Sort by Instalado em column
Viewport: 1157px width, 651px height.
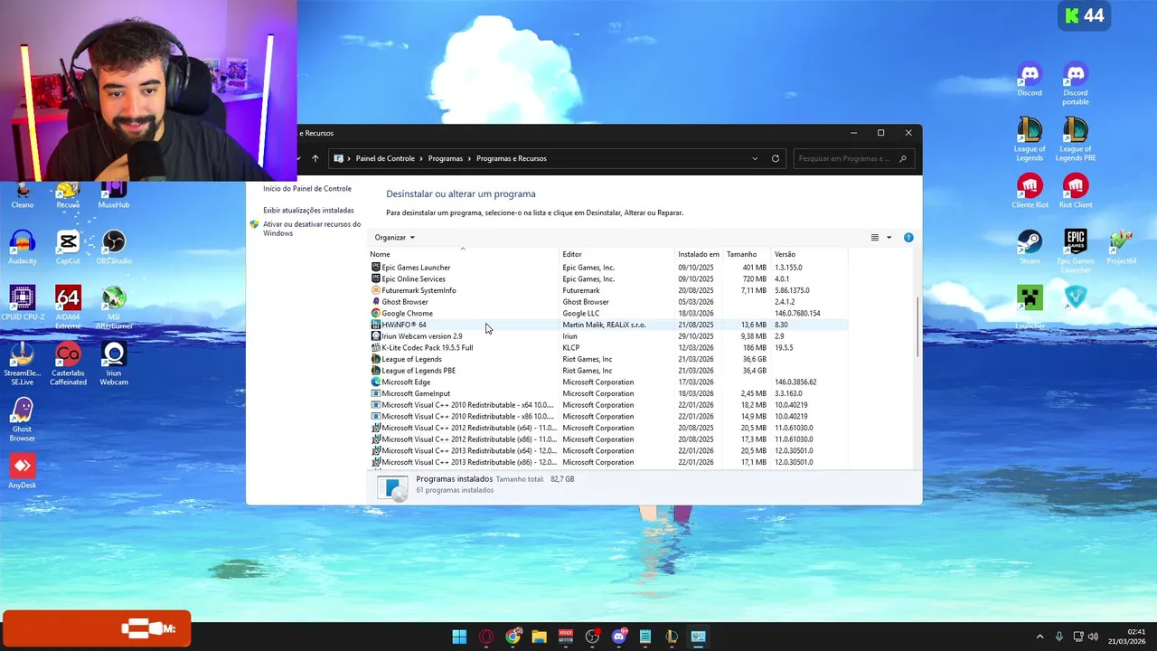pyautogui.click(x=700, y=254)
